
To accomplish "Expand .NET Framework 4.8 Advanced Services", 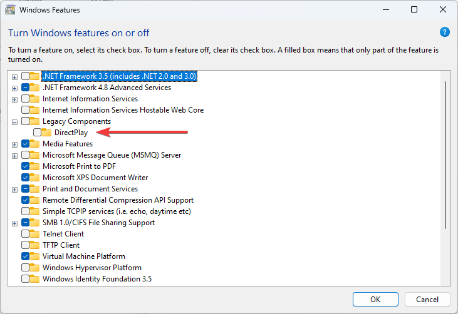I will pos(14,88).
